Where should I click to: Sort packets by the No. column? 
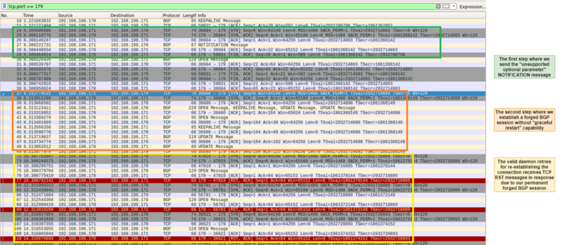[5, 15]
